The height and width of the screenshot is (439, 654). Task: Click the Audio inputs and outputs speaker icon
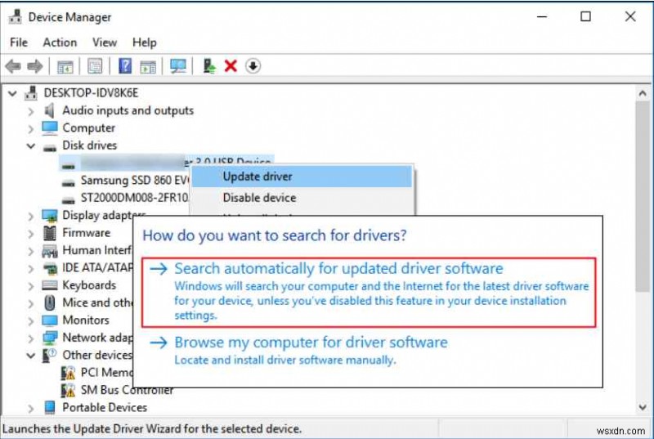pos(50,110)
